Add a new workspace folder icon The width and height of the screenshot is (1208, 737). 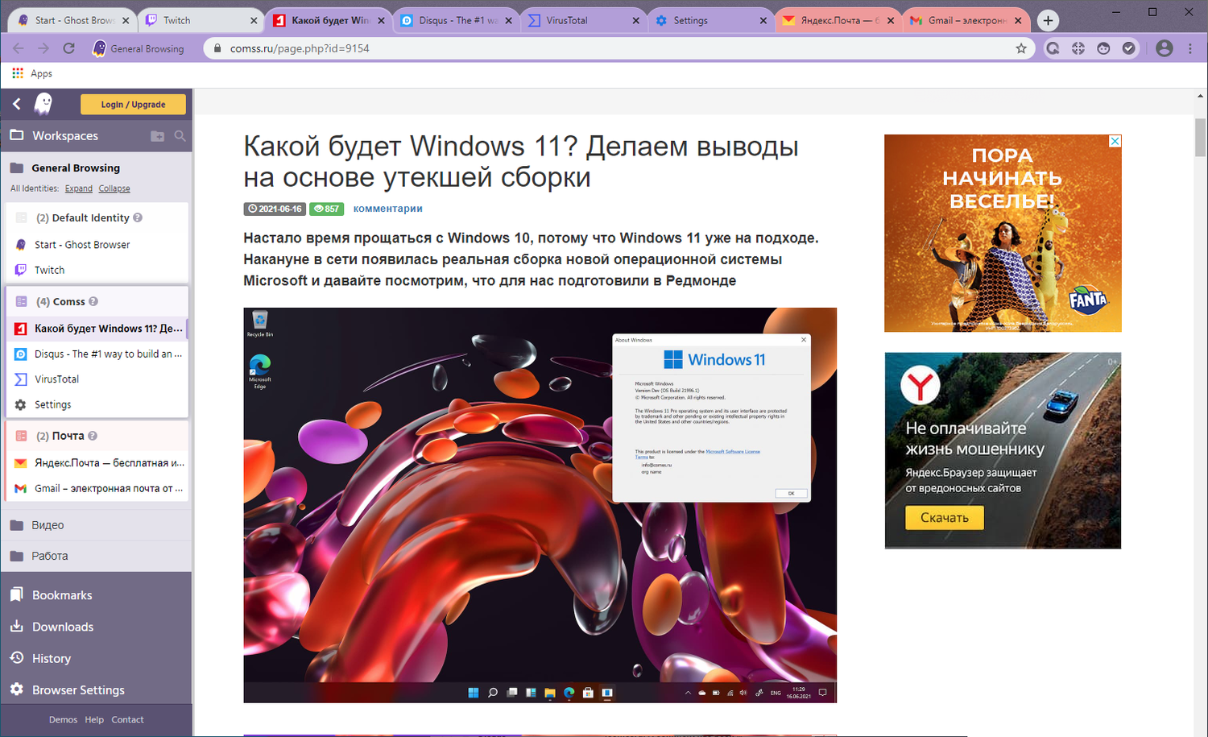pyautogui.click(x=157, y=136)
